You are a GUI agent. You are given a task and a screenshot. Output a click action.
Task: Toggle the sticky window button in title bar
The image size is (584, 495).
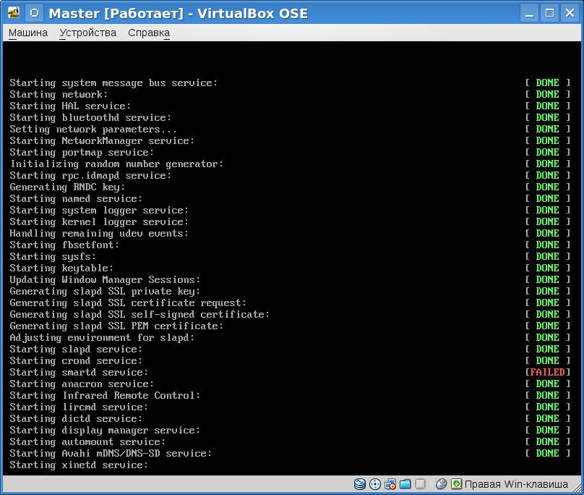point(35,13)
